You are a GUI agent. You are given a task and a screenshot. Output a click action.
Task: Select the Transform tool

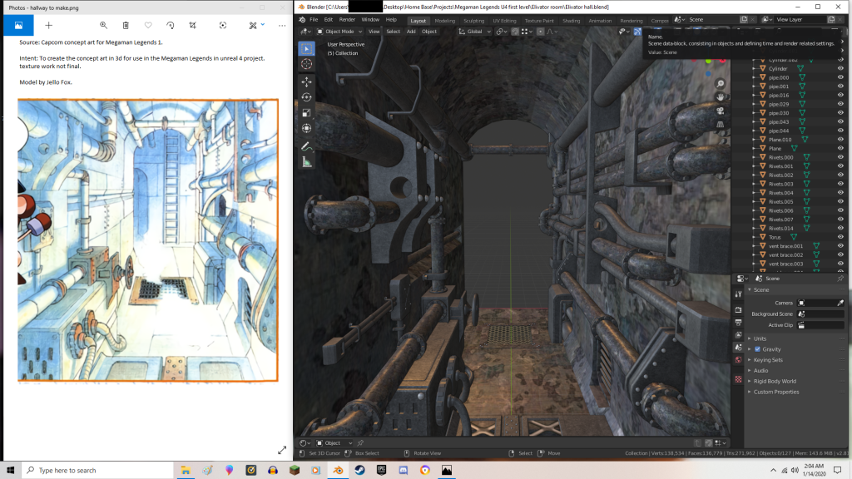(306, 128)
